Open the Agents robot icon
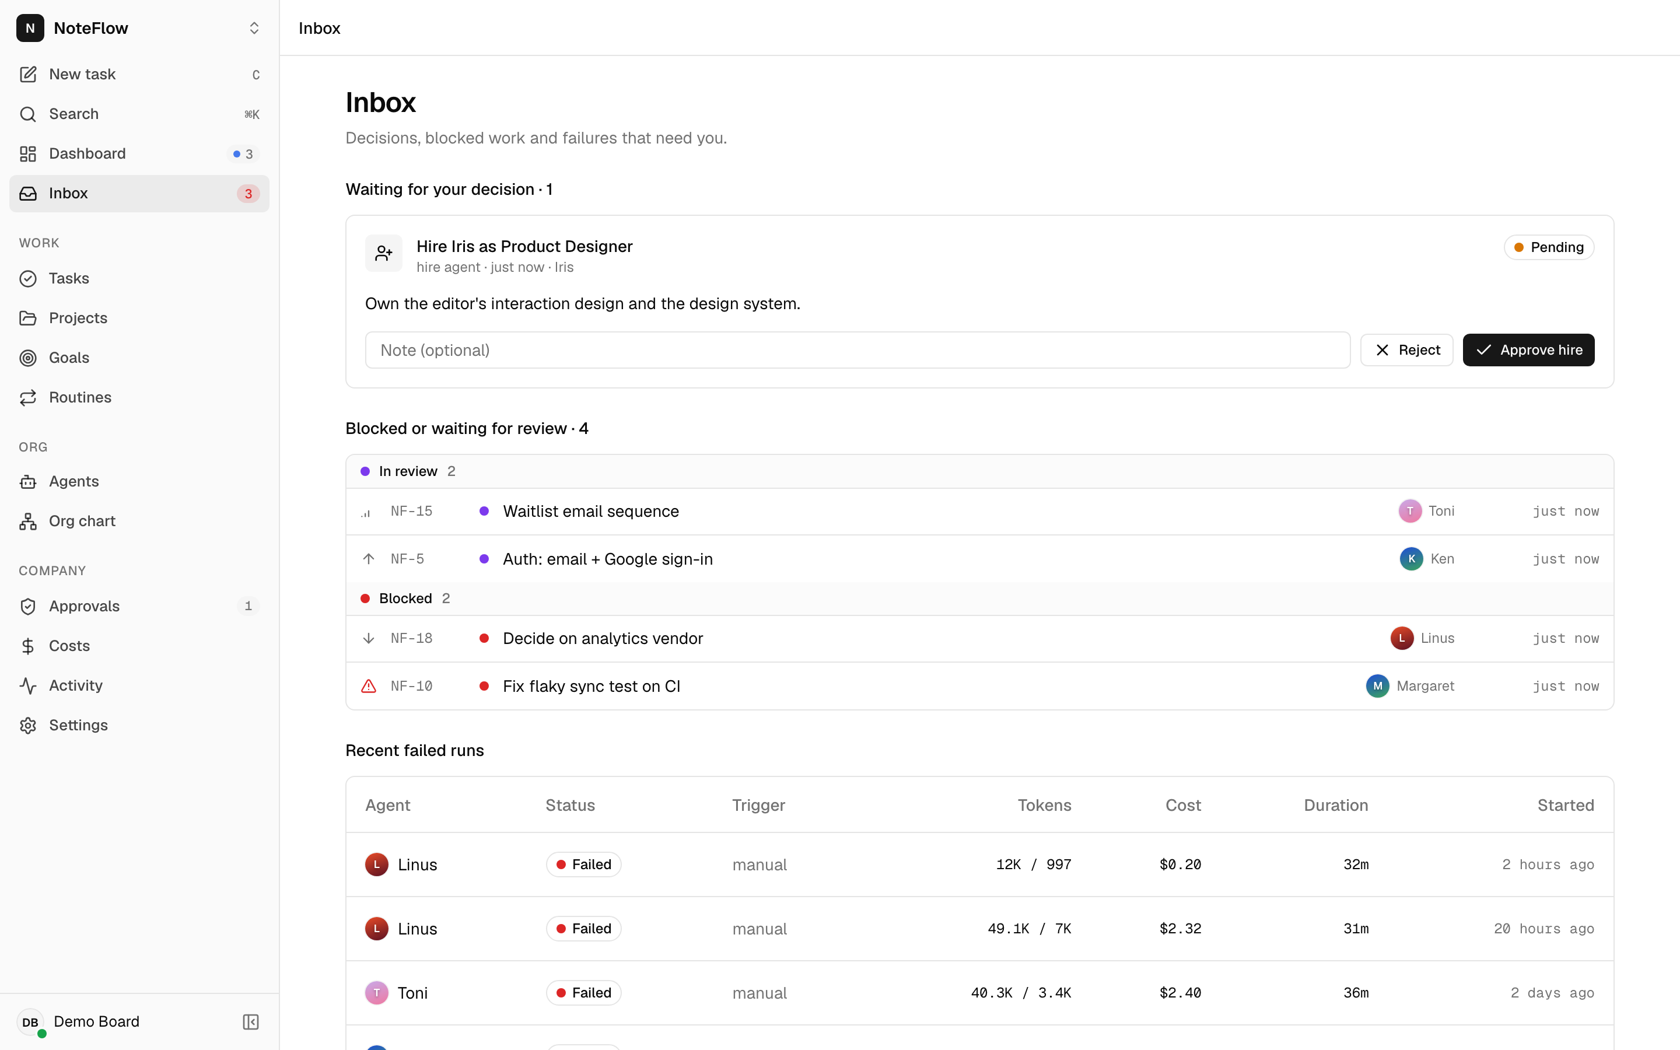Image resolution: width=1680 pixels, height=1050 pixels. coord(28,481)
